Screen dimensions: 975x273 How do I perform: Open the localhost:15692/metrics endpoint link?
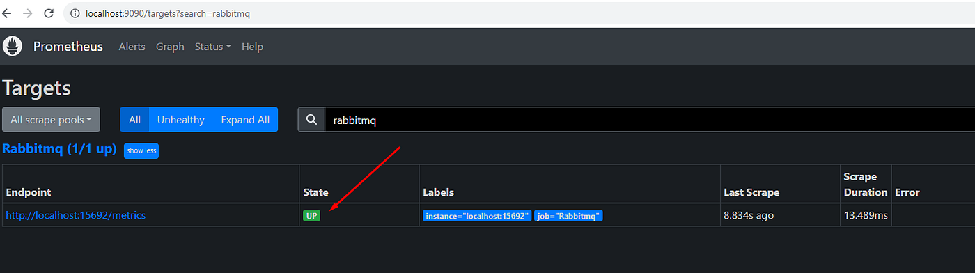[x=76, y=215]
